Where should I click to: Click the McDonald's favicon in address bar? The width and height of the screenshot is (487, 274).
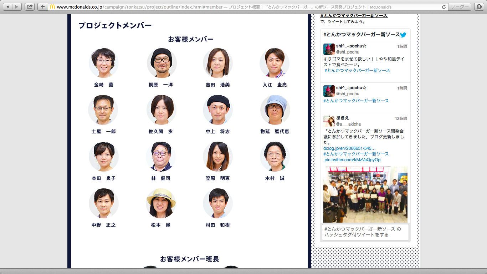coord(52,7)
